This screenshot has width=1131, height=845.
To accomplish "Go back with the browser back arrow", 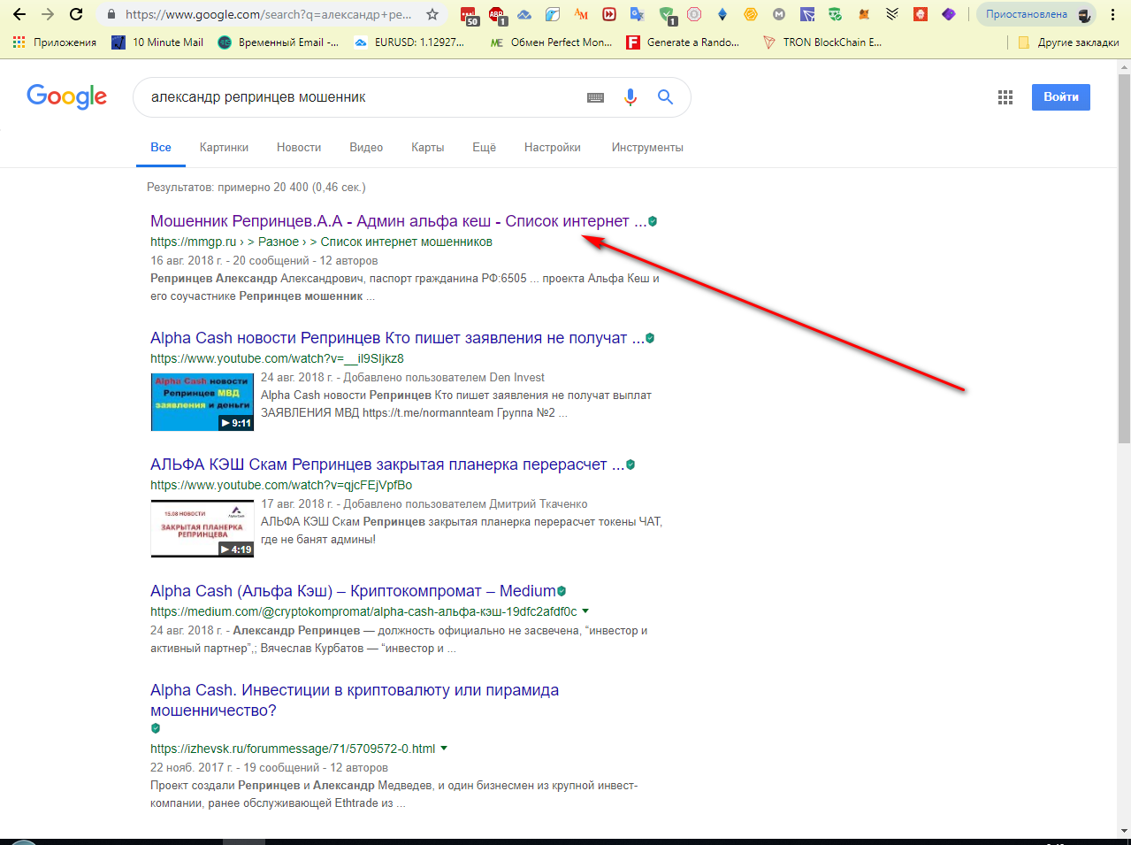I will (19, 14).
